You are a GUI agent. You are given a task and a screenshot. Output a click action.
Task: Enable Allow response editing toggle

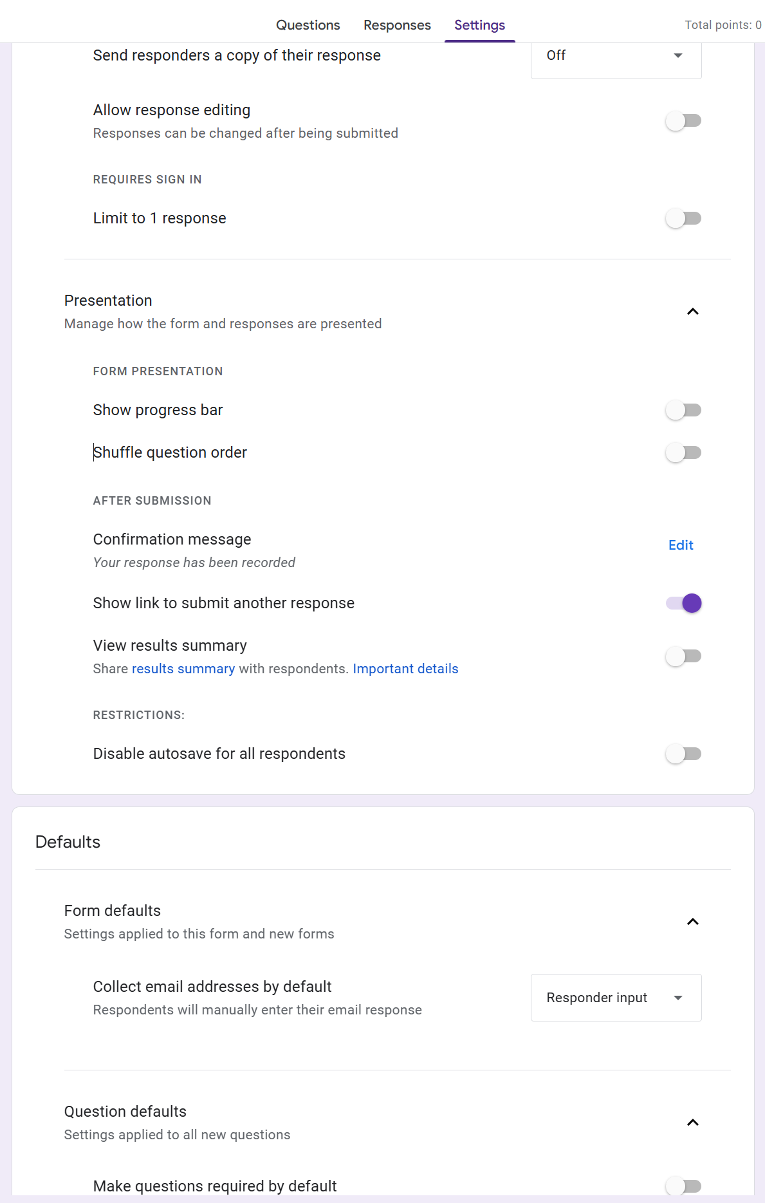click(683, 121)
